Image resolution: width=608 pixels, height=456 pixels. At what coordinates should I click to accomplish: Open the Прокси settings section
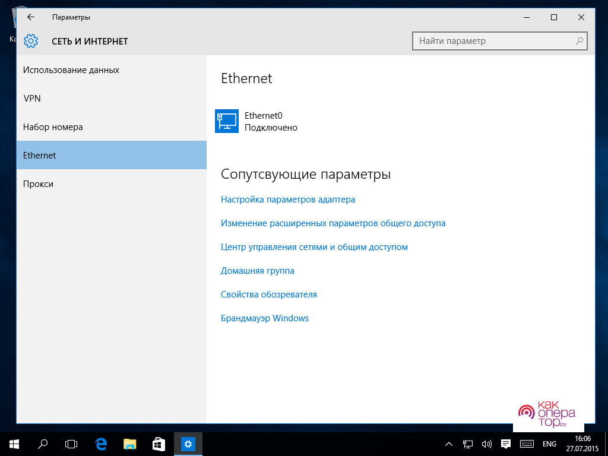point(38,184)
